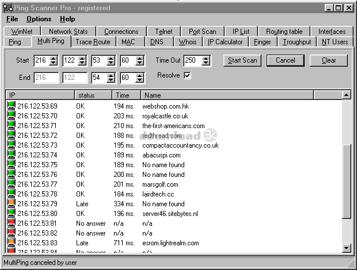Click the green icon next to 216.122.53.75
357x270 pixels.
[x=11, y=164]
